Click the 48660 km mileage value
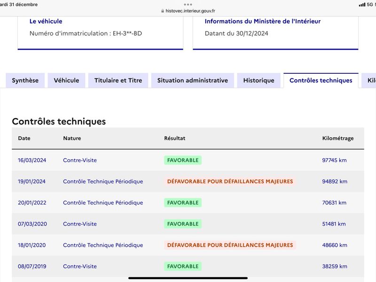This screenshot has width=376, height=282. (335, 245)
